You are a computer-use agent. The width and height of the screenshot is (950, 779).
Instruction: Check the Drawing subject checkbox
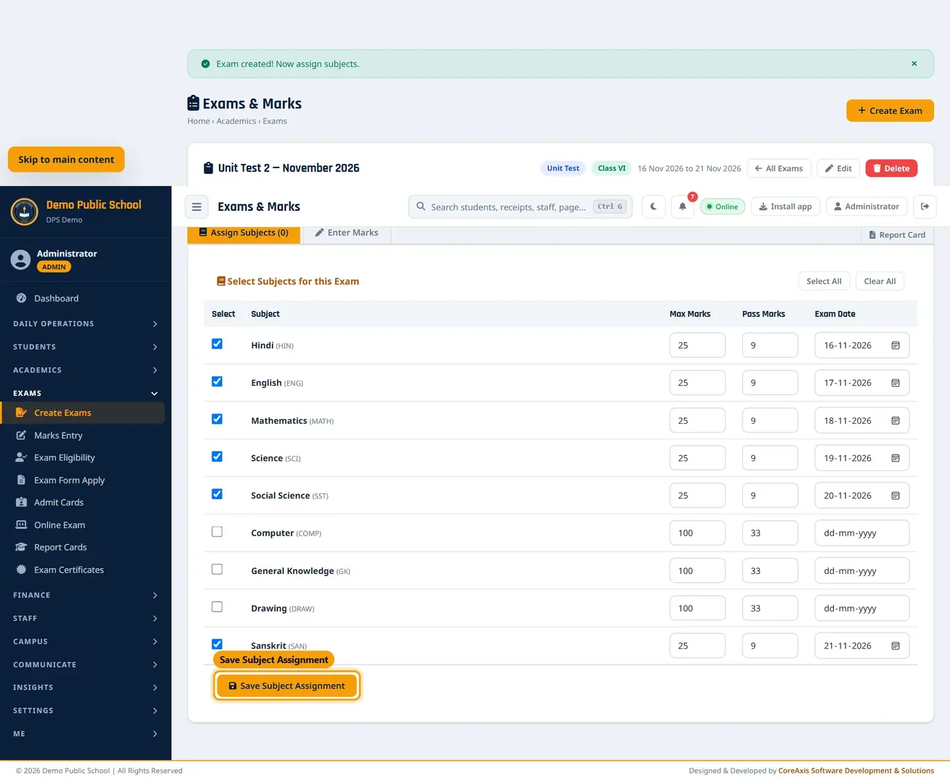(x=217, y=607)
